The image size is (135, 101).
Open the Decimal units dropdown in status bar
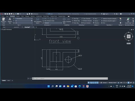(x=105, y=82)
